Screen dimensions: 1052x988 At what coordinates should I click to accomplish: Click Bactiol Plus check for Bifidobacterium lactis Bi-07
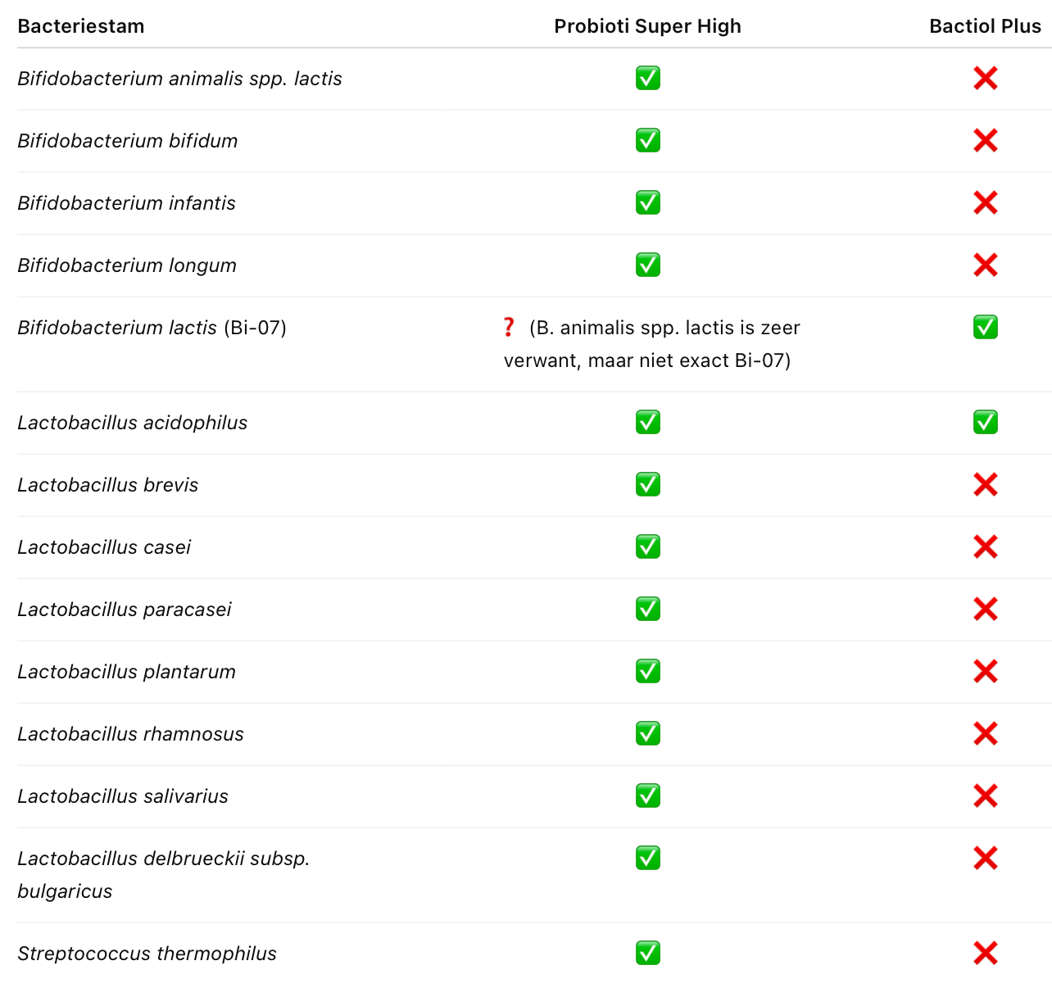[985, 327]
